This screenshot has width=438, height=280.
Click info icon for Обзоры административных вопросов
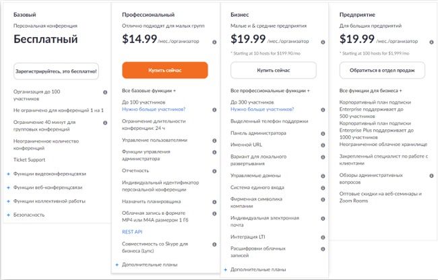[431, 176]
